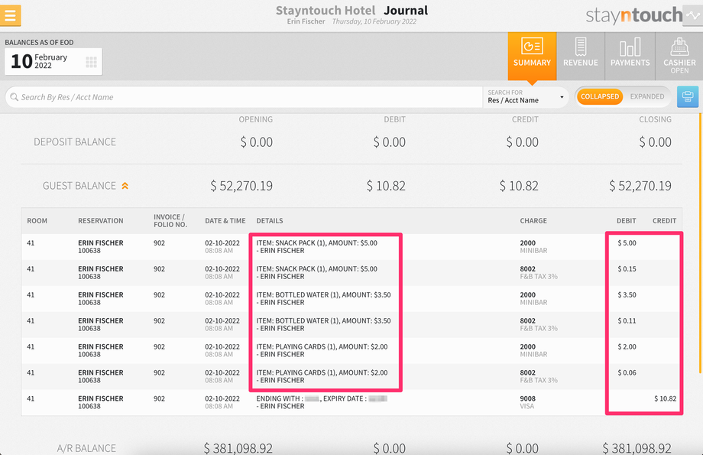Screen dimensions: 703x455
Task: Click the orange scrollbar on right edge
Action: [700, 242]
